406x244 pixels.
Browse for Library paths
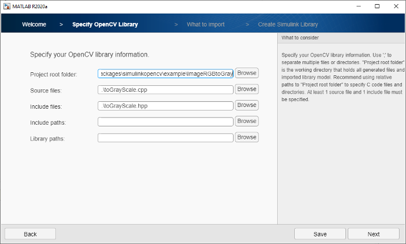coord(247,137)
